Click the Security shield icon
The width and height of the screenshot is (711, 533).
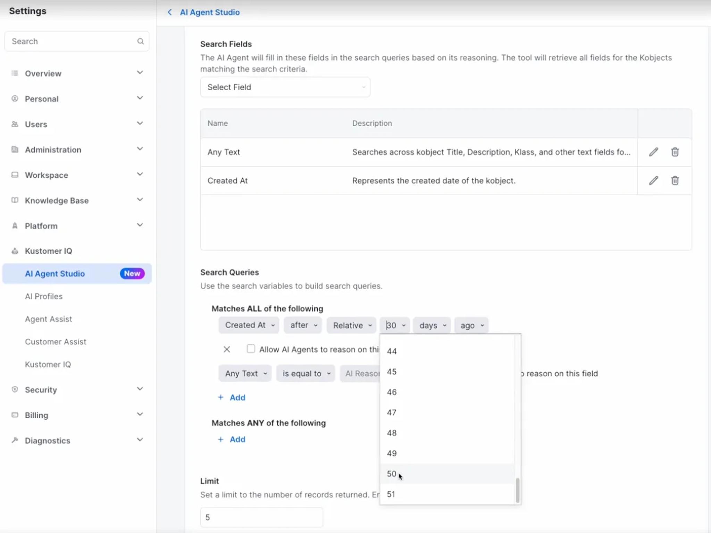pos(15,389)
